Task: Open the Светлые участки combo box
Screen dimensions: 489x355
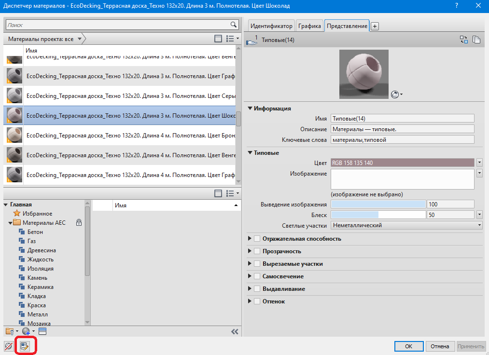Action: (x=406, y=225)
